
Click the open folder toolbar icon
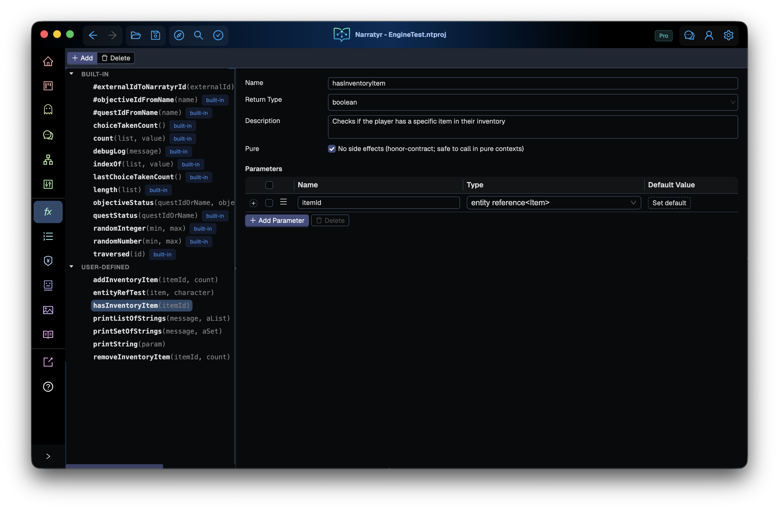[136, 35]
